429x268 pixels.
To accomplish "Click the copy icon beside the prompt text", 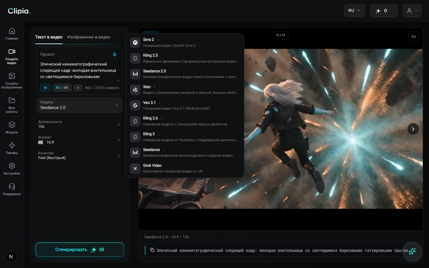I will click(x=152, y=250).
